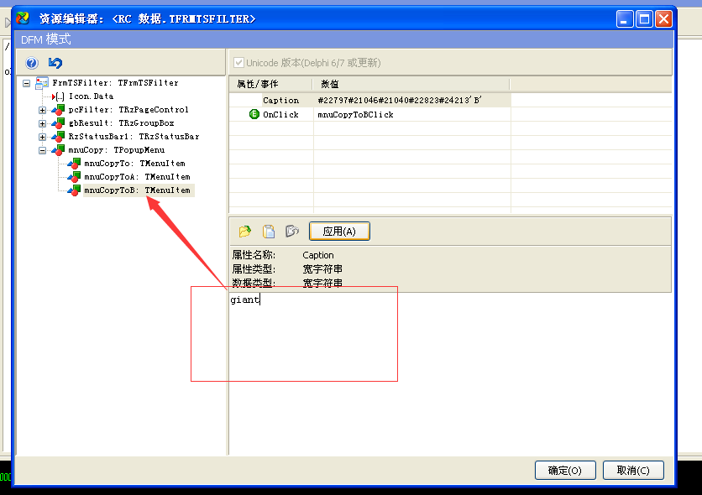The width and height of the screenshot is (702, 495).
Task: Expand the gbResult TRzGroupBox node
Action: (42, 123)
